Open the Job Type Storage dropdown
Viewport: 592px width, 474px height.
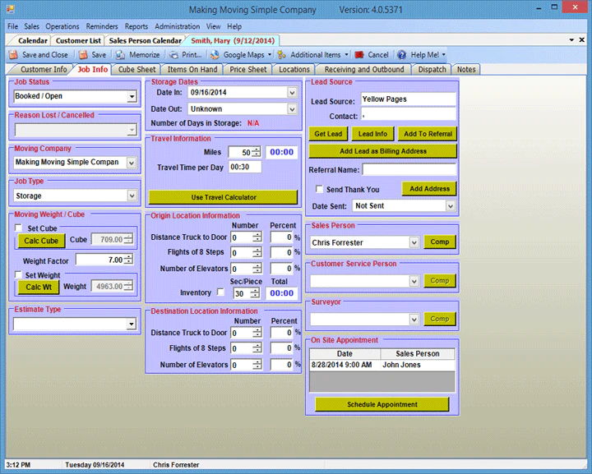coord(132,196)
